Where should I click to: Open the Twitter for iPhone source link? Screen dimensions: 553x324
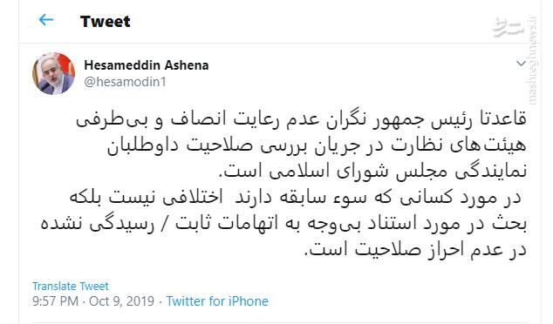(217, 301)
